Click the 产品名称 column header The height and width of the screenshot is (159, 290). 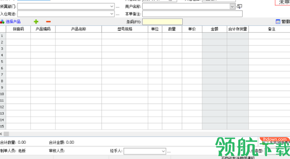tap(78, 29)
